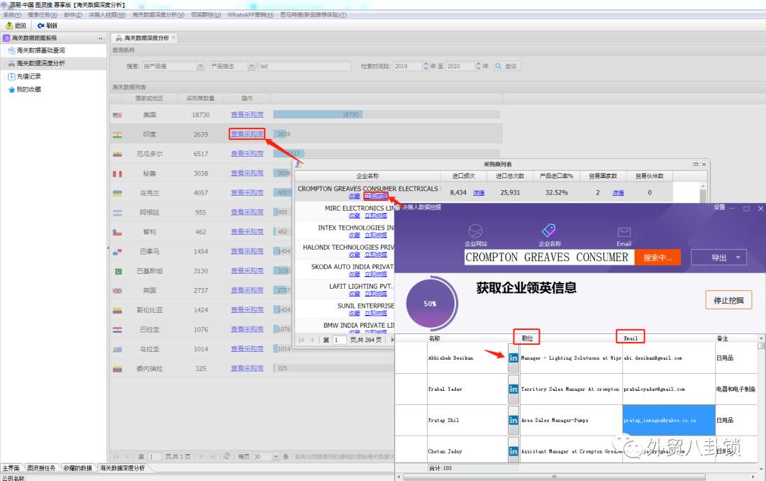
Task: Go to first page in 采购商列表 pager
Action: (x=301, y=340)
